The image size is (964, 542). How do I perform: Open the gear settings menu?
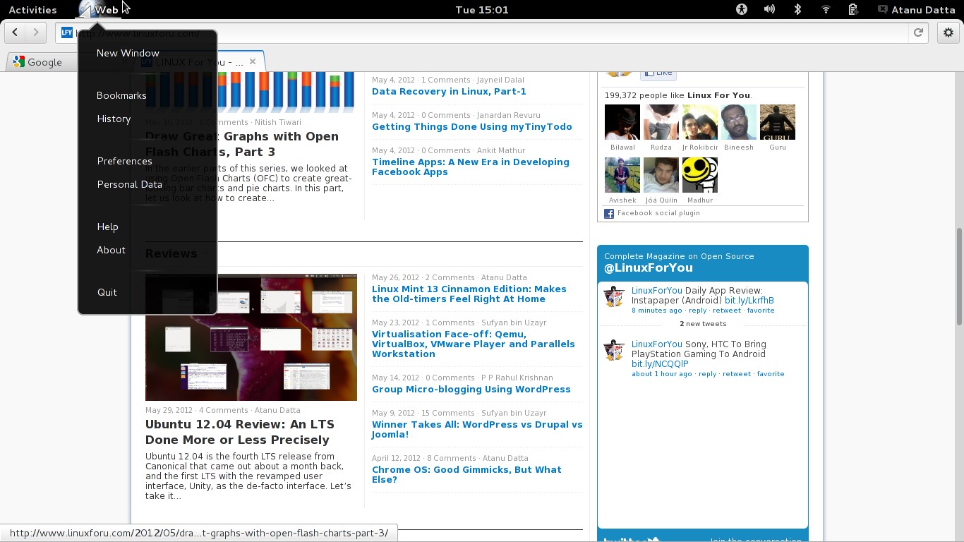pyautogui.click(x=948, y=32)
